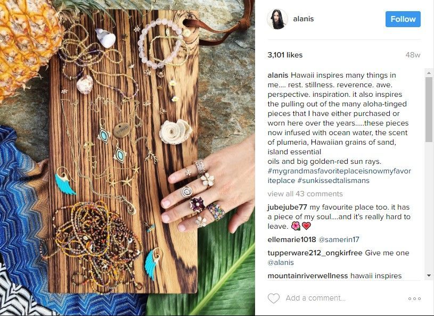Click the @alanis mention in comment
The image size is (434, 316).
(281, 262)
